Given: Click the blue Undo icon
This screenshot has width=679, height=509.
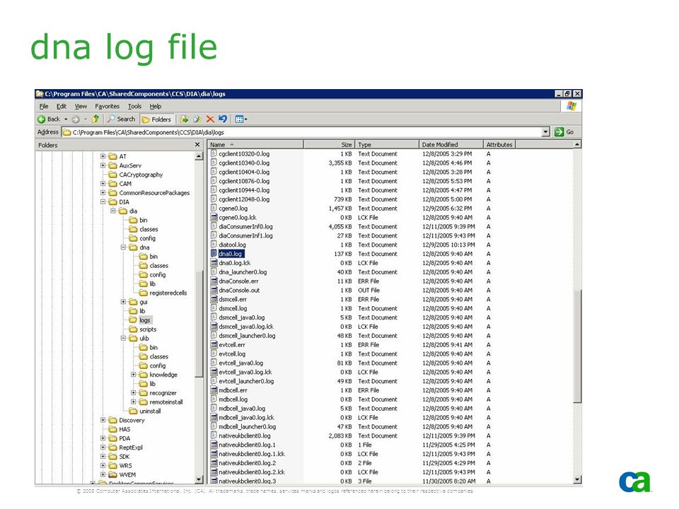Looking at the screenshot, I should (x=223, y=119).
